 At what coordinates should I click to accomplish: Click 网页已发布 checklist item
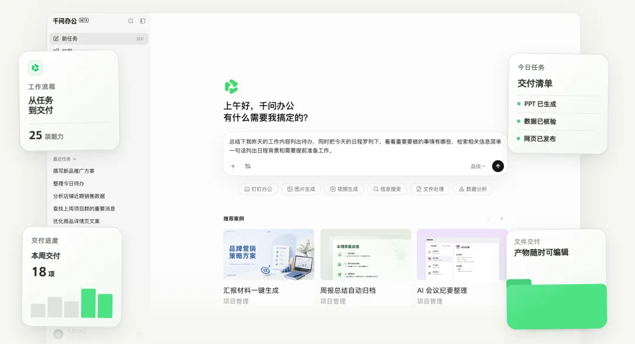[536, 139]
